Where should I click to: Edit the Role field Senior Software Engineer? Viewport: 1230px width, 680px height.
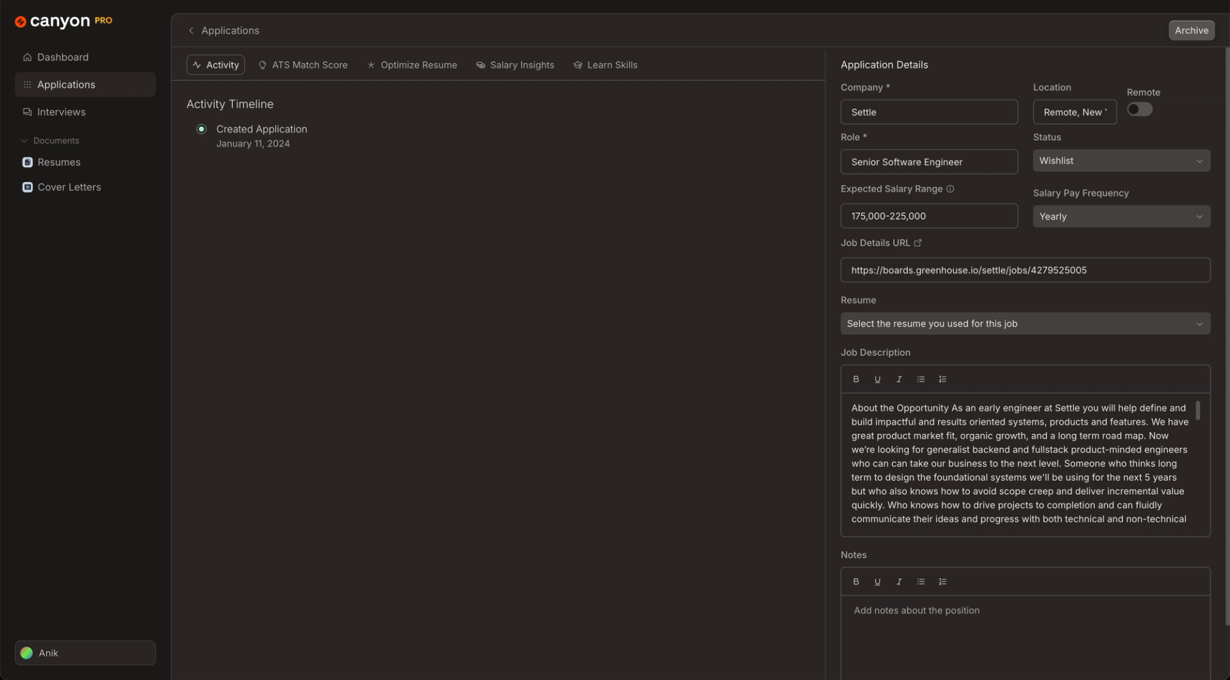click(929, 162)
